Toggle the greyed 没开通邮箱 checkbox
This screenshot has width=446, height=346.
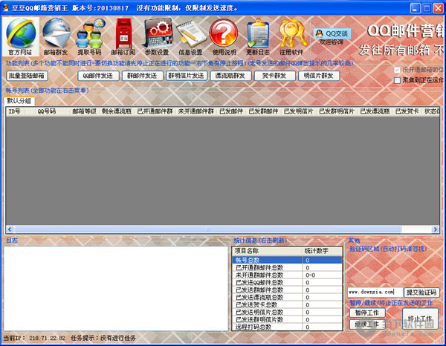(397, 70)
